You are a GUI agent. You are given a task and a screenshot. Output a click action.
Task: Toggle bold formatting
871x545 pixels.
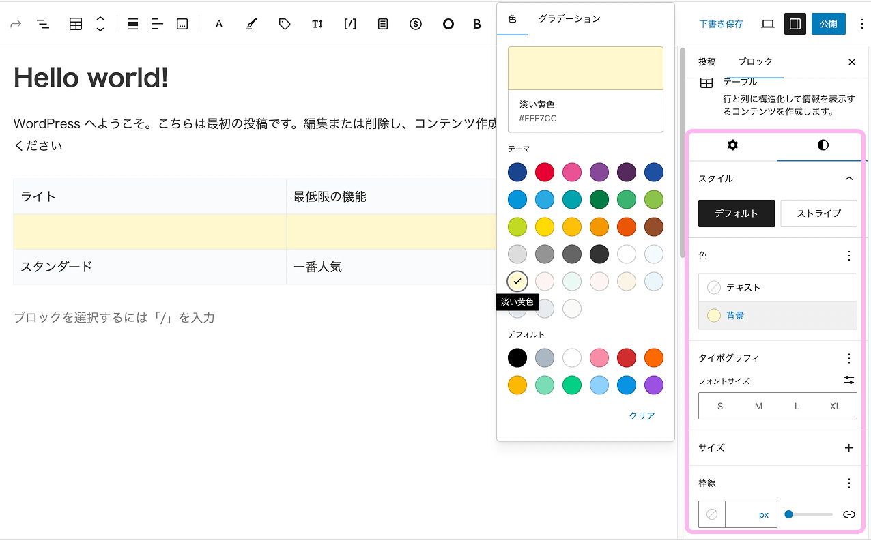(x=477, y=24)
